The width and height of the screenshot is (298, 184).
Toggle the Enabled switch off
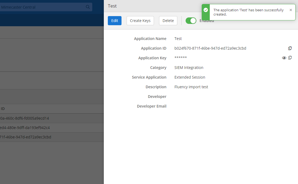(191, 21)
